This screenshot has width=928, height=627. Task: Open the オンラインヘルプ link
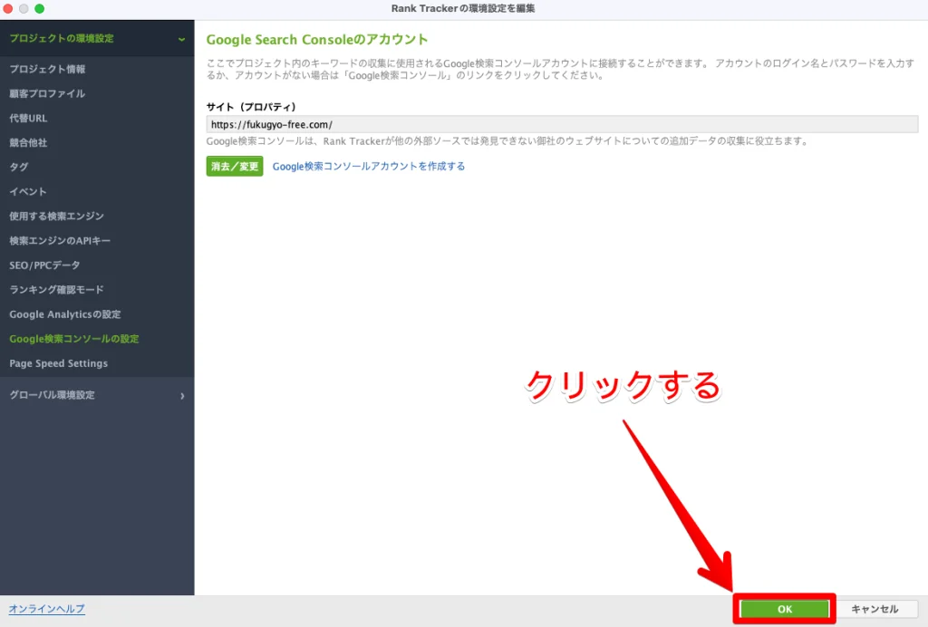(47, 609)
